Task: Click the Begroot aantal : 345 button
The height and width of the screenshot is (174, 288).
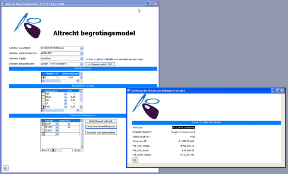Action: (x=100, y=64)
